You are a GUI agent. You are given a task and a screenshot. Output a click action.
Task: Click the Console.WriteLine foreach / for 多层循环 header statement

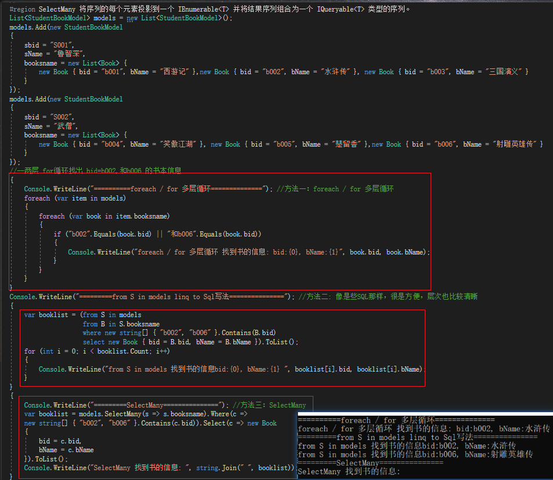(148, 189)
